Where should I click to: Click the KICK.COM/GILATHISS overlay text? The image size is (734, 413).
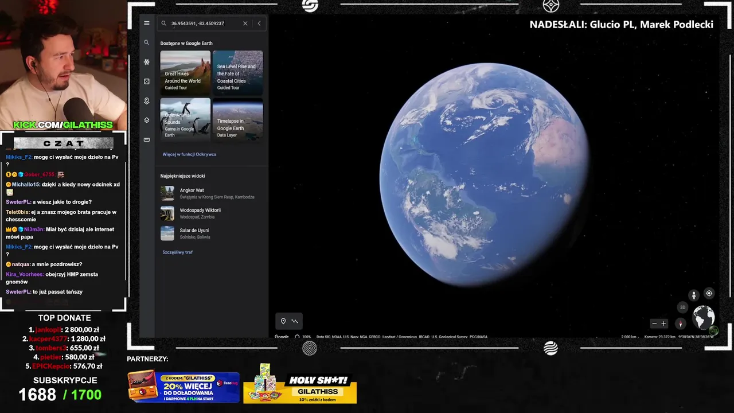point(63,125)
